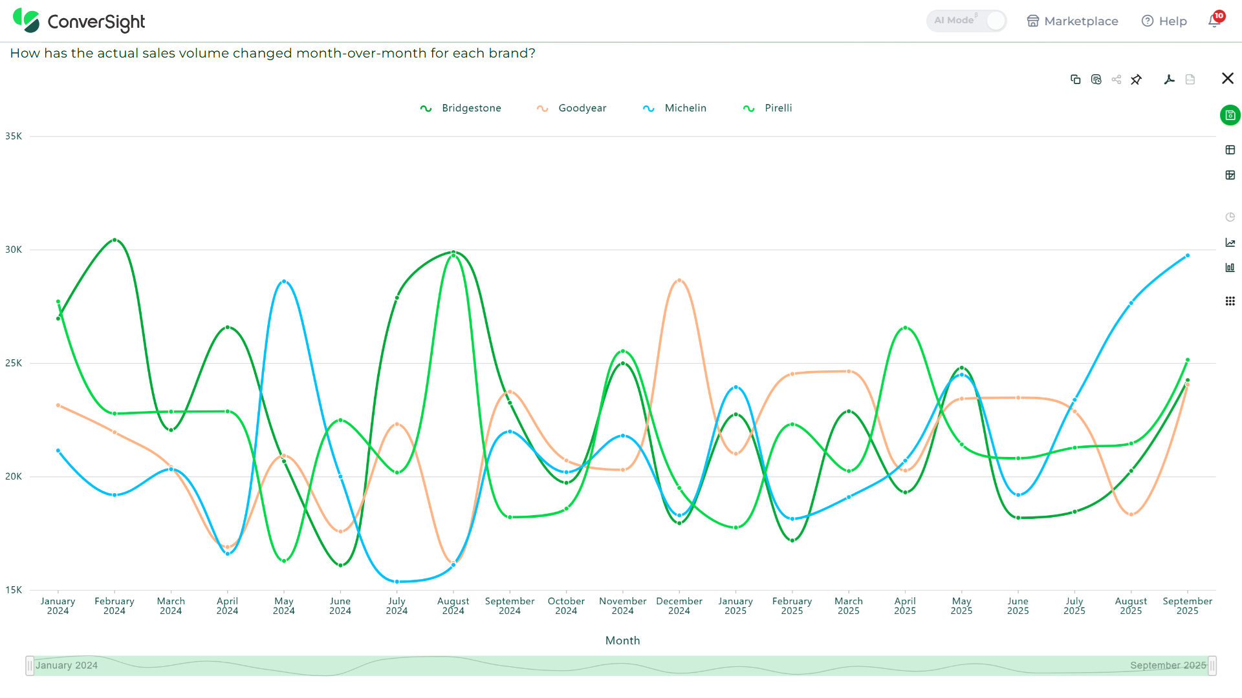The width and height of the screenshot is (1242, 698).
Task: Click the 'January 2025' x-axis label
Action: coord(735,606)
